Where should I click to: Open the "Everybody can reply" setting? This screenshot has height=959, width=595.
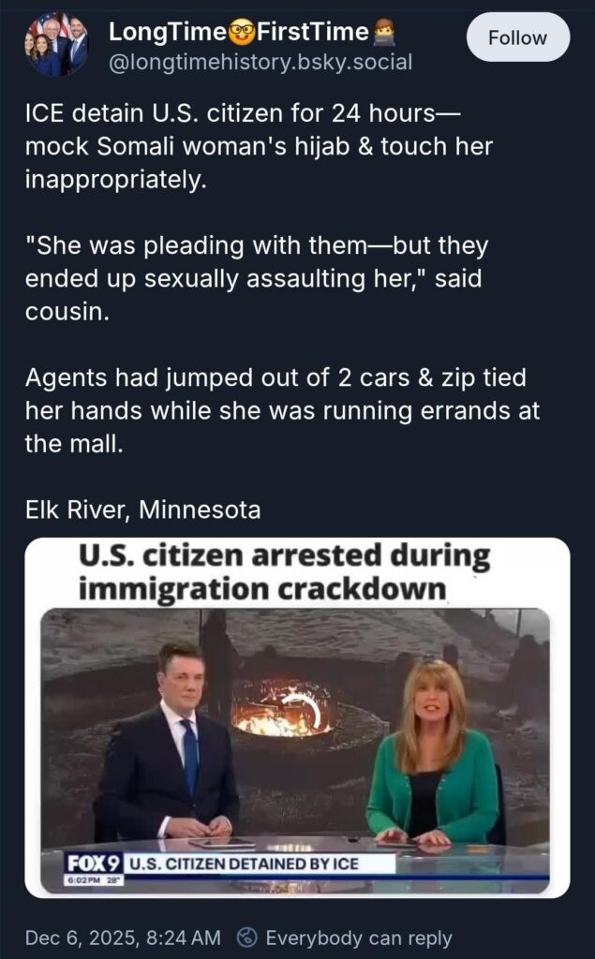[x=359, y=937]
